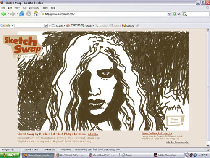Open the Help menu
This screenshot has height=158, width=210.
tap(53, 8)
